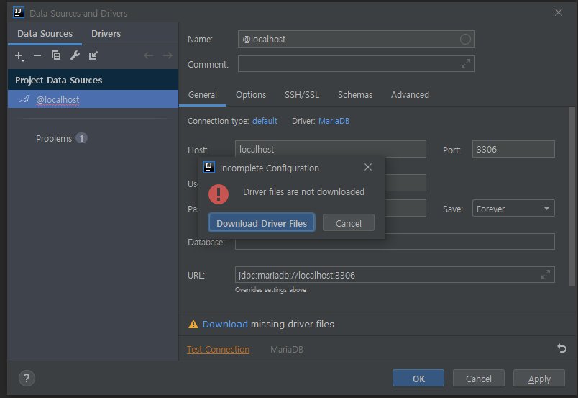Open the Problems entry with 1 badge

(x=61, y=138)
